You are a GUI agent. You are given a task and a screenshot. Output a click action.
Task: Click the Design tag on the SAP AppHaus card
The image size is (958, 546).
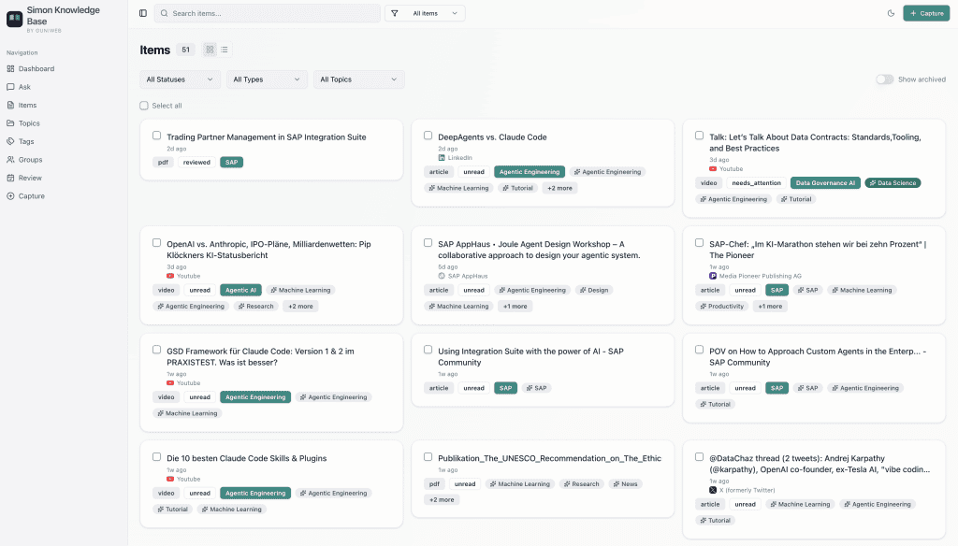tap(594, 290)
